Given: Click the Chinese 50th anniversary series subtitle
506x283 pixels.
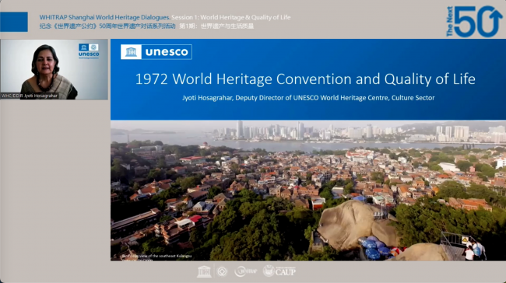Looking at the screenshot, I should click(107, 26).
